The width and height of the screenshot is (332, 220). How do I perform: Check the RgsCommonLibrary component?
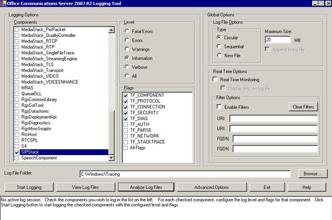point(17,100)
